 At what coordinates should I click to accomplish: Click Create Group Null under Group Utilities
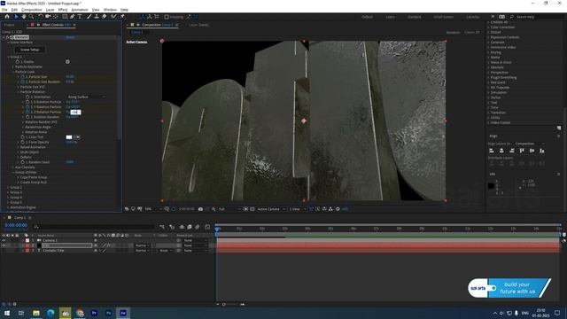[34, 183]
